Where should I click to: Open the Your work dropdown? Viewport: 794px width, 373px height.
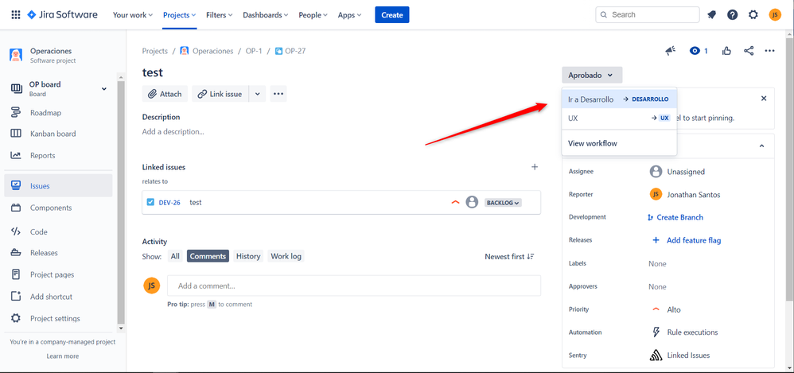pyautogui.click(x=133, y=14)
